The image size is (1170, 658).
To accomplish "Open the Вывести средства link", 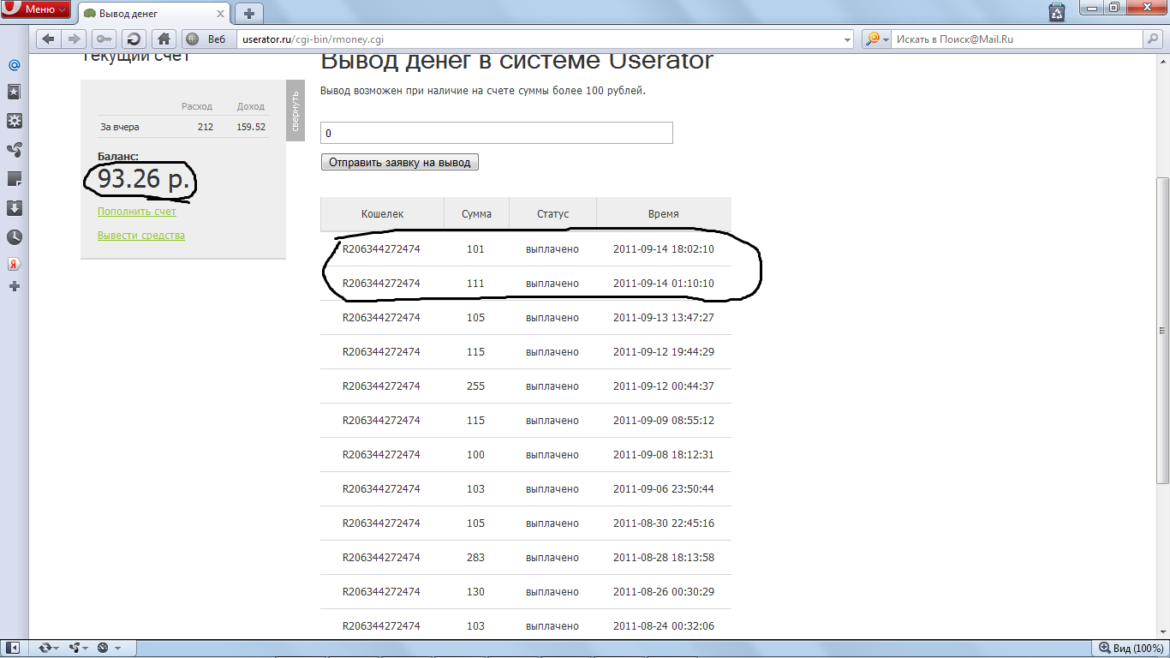I will click(x=141, y=236).
